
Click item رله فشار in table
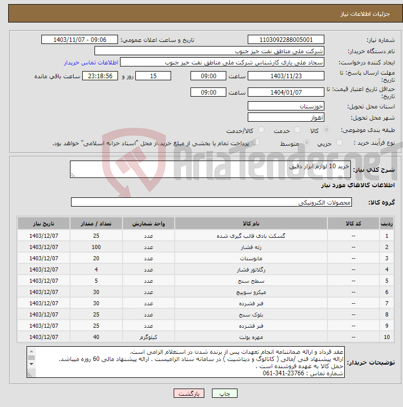coord(251,247)
